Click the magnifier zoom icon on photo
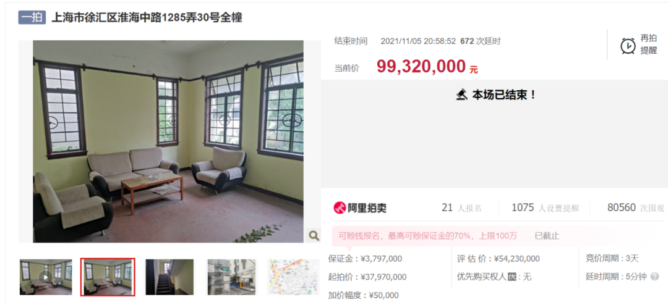This screenshot has width=668, height=305. pos(314,235)
